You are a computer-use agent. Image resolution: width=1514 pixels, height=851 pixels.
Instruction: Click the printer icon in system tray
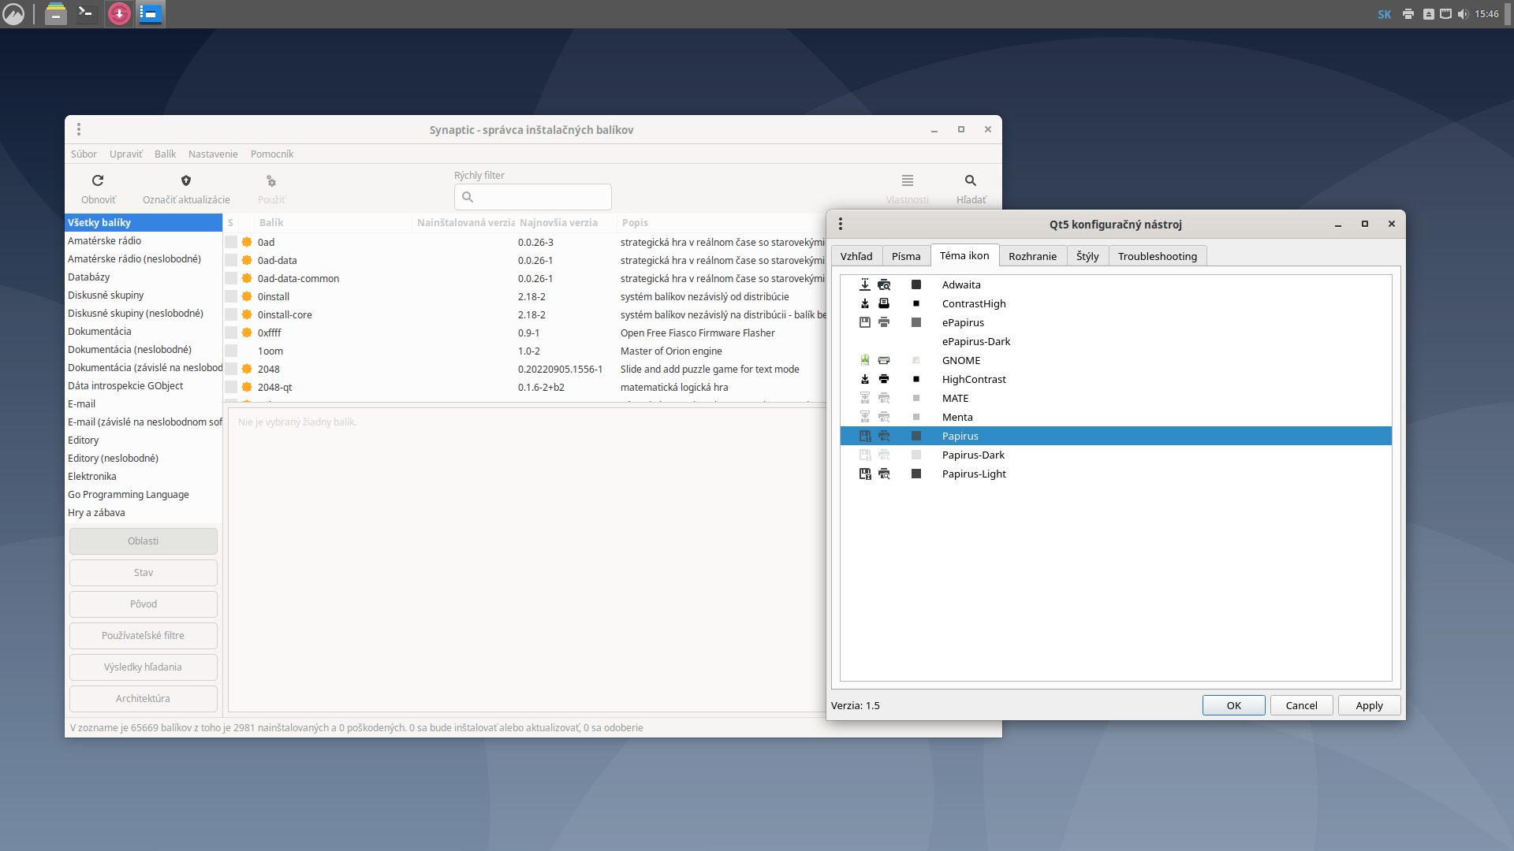coord(1408,14)
